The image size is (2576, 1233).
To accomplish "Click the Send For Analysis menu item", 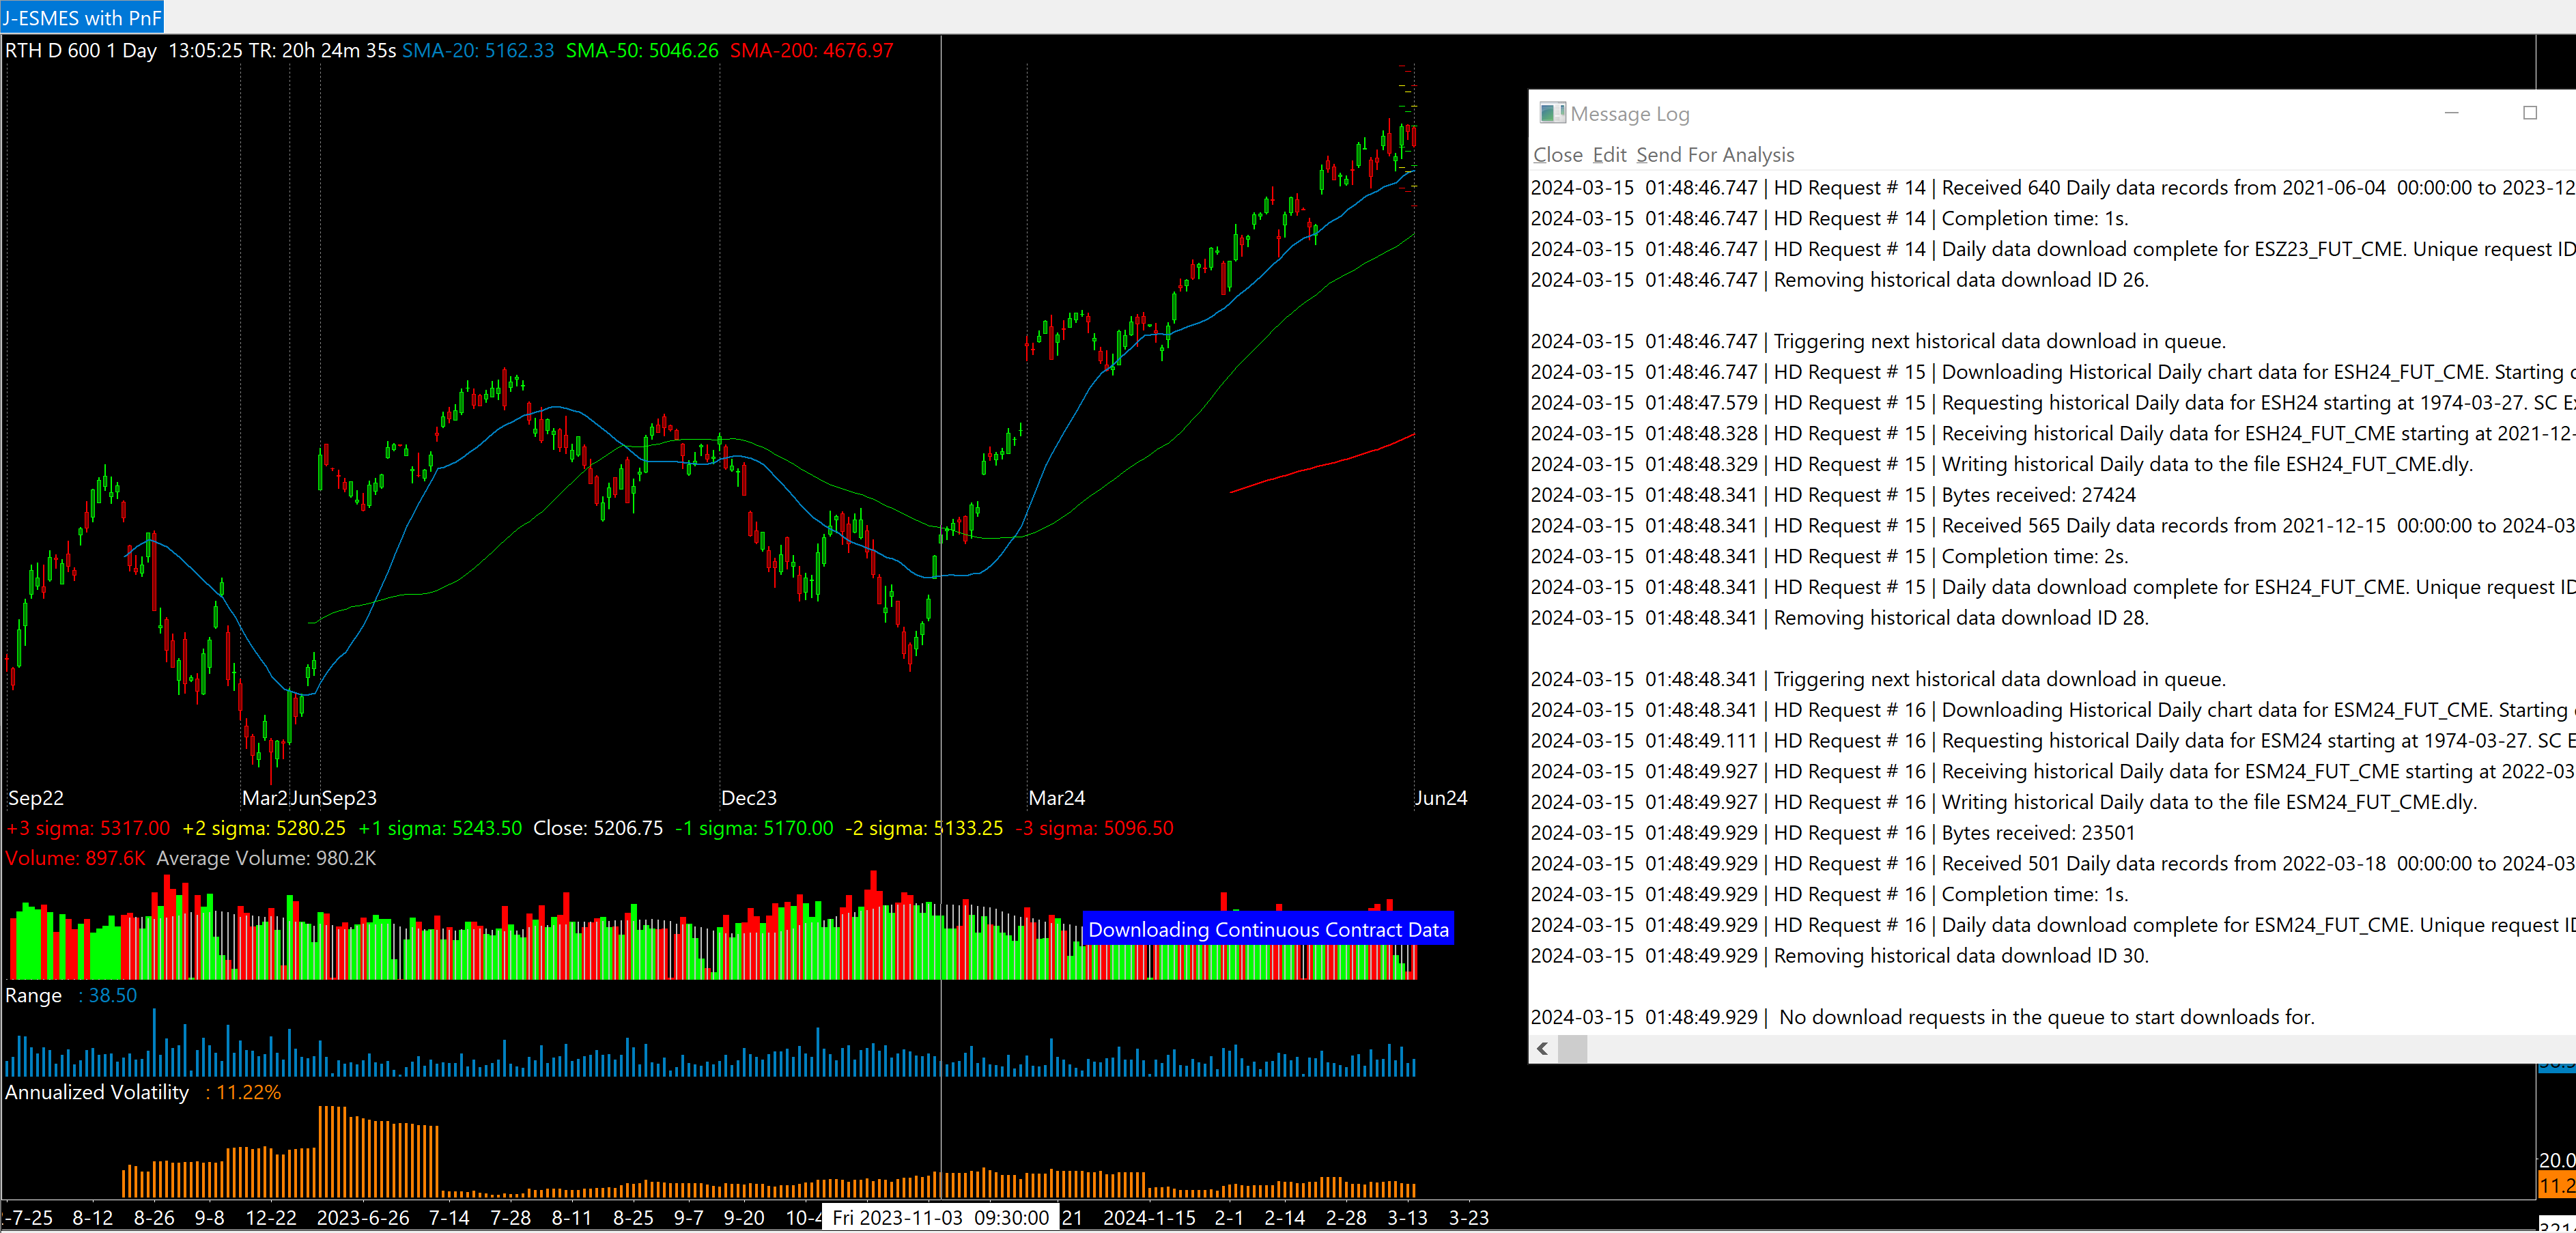I will (x=1715, y=155).
